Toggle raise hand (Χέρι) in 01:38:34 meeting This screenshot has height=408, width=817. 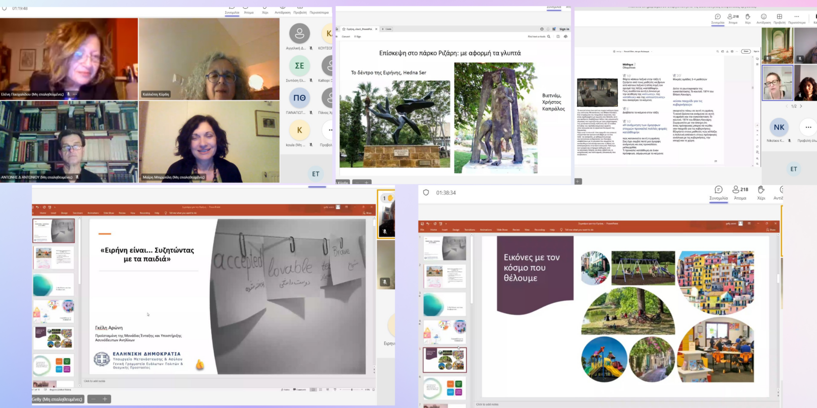point(761,190)
